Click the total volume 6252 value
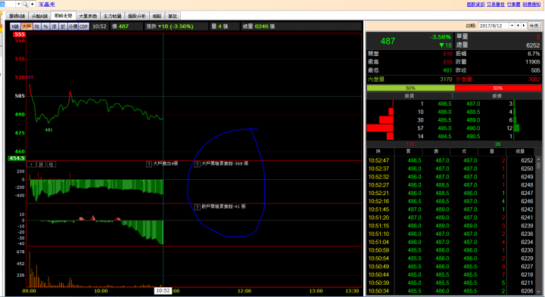545x297 pixels. tap(533, 45)
